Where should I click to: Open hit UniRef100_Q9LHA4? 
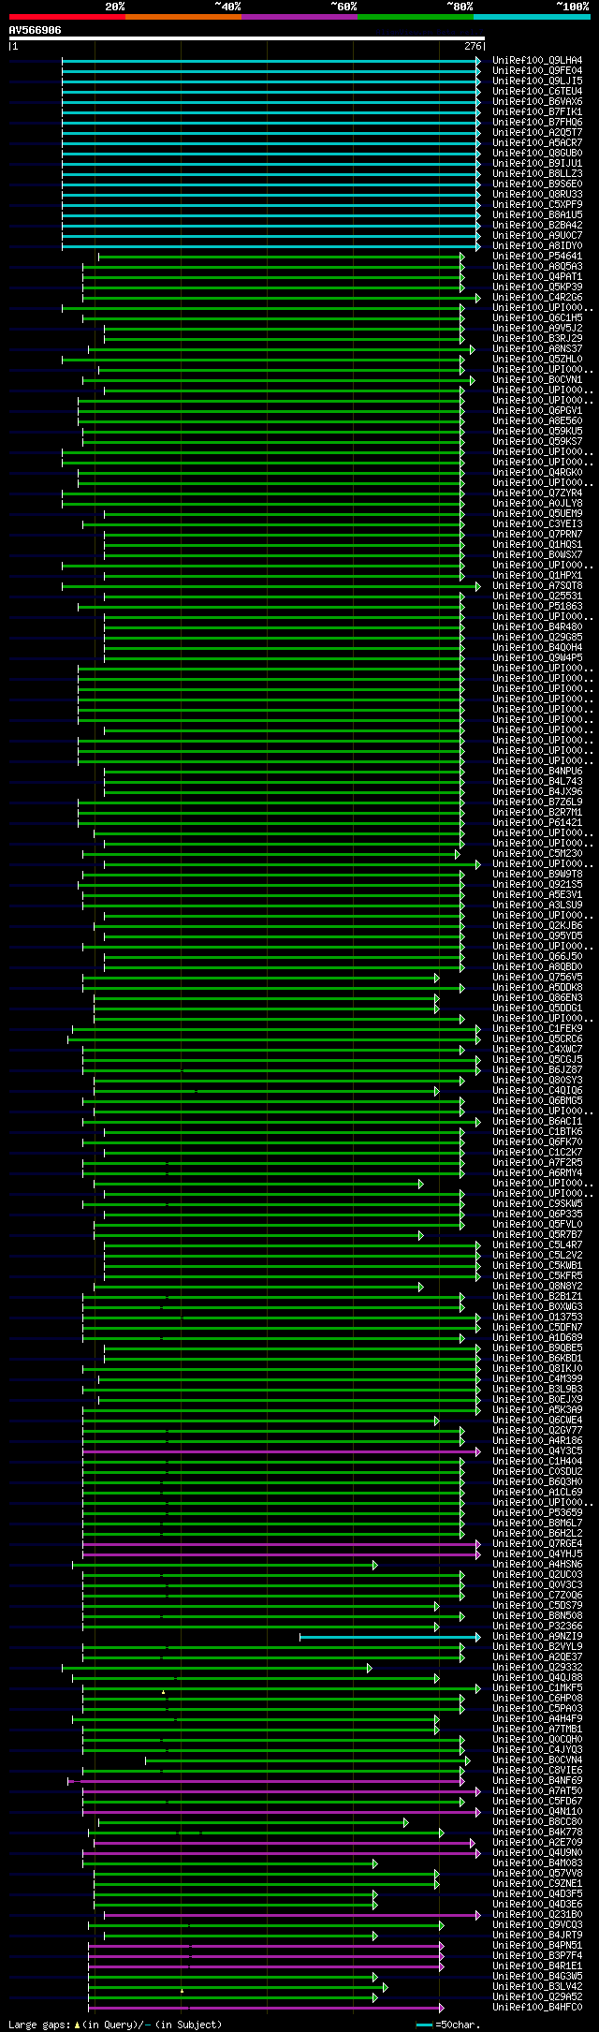tap(537, 61)
